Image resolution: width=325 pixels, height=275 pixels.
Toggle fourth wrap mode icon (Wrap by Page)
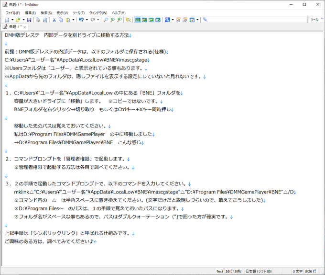(x=158, y=20)
